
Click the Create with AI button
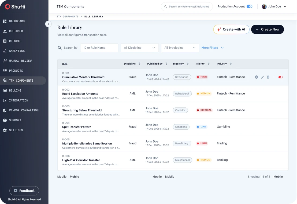tap(231, 29)
